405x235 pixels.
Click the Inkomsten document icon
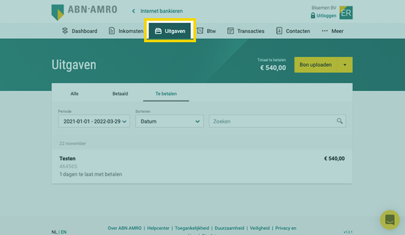[112, 31]
